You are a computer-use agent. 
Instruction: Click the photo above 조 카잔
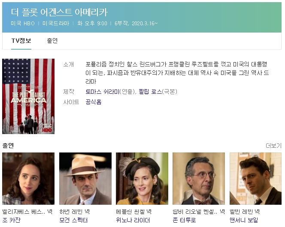28,178
